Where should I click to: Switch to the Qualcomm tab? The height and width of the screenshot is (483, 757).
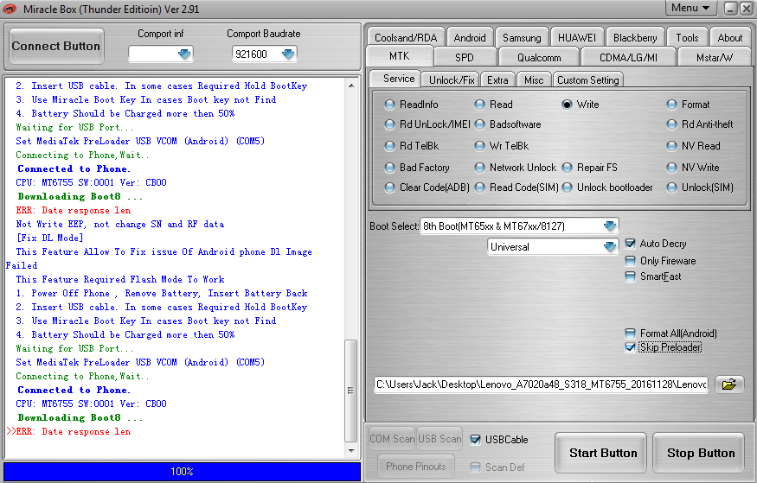pyautogui.click(x=539, y=57)
